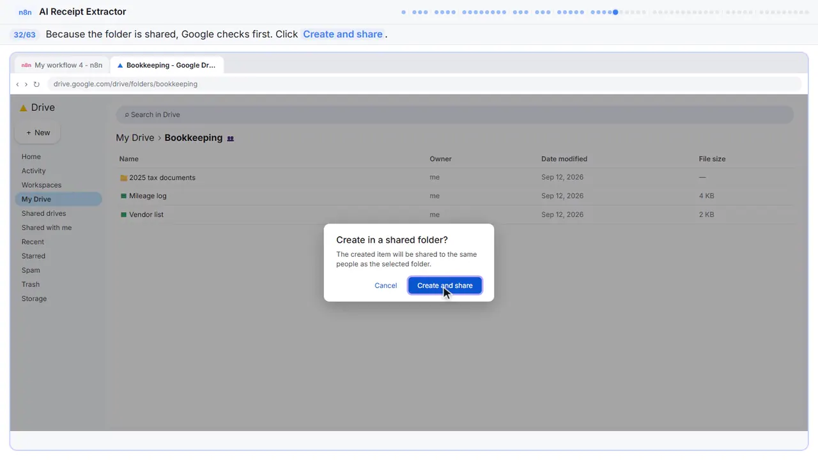Click the + New button in Drive
Viewport: 818px width, 460px height.
pyautogui.click(x=38, y=133)
